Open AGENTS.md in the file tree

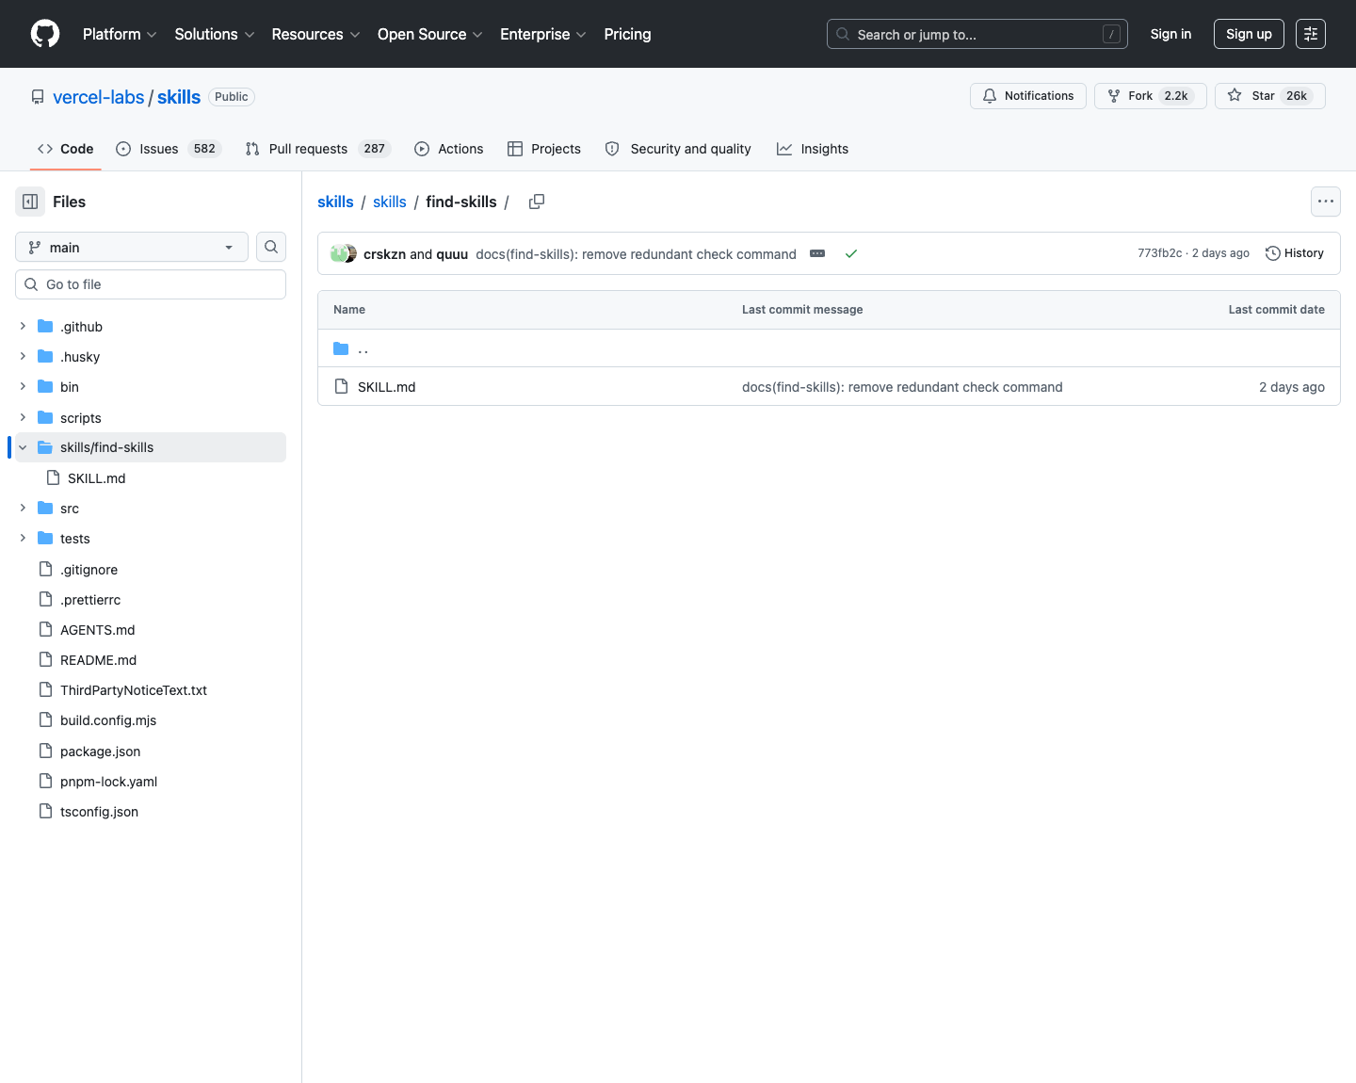[151, 629]
